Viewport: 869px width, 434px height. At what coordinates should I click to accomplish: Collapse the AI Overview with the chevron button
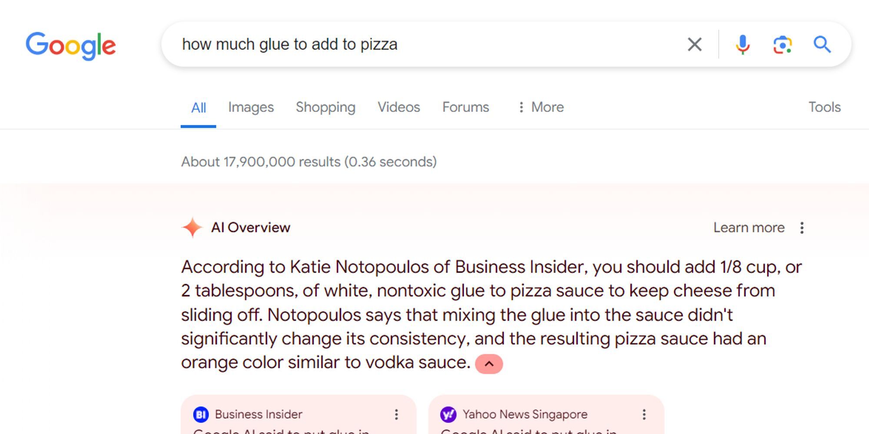coord(489,364)
